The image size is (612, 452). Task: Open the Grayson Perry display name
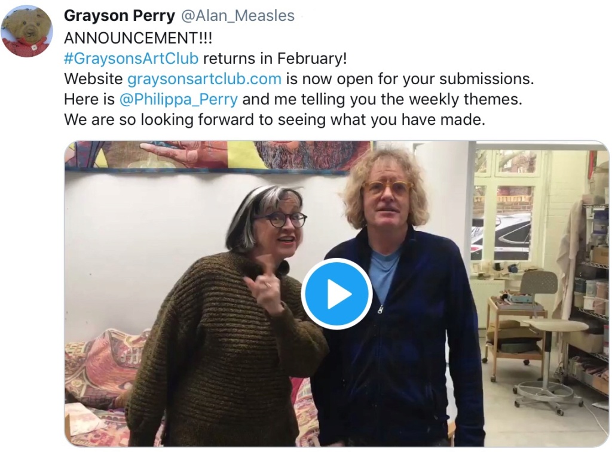(x=120, y=16)
